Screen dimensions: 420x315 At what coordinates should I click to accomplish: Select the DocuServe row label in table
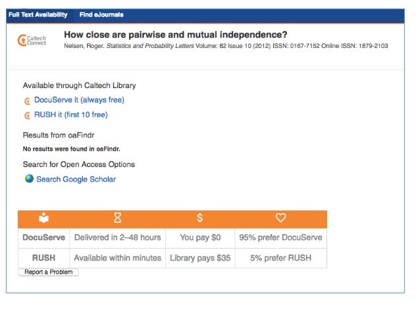(x=44, y=237)
